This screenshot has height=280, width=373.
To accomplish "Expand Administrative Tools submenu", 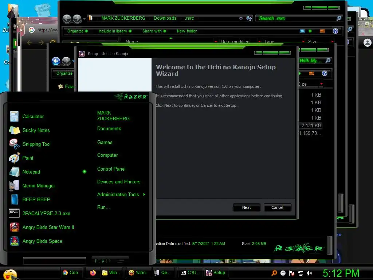I will tap(144, 195).
